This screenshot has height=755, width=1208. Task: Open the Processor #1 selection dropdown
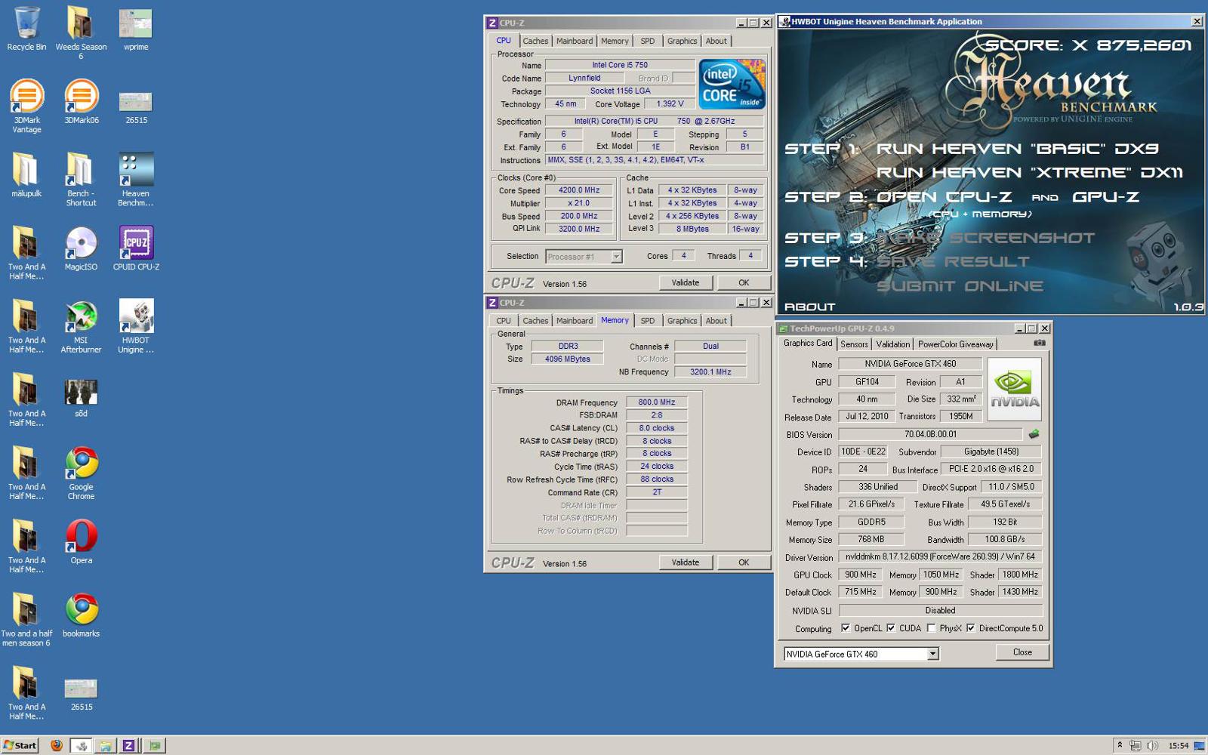tap(616, 257)
